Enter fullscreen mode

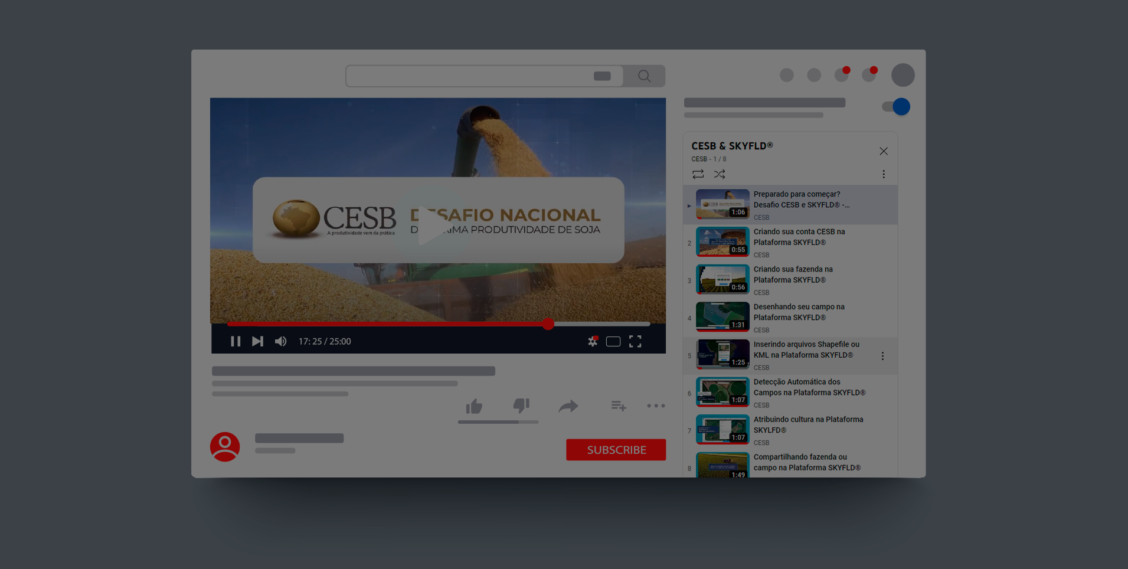point(635,341)
